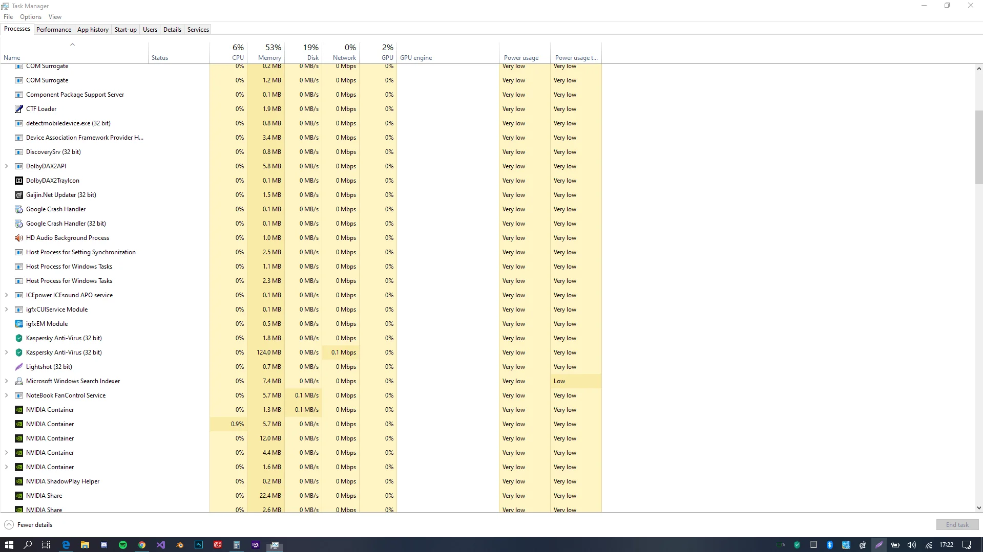Sort processes by the GPU percentage column
The width and height of the screenshot is (983, 552).
click(x=378, y=52)
